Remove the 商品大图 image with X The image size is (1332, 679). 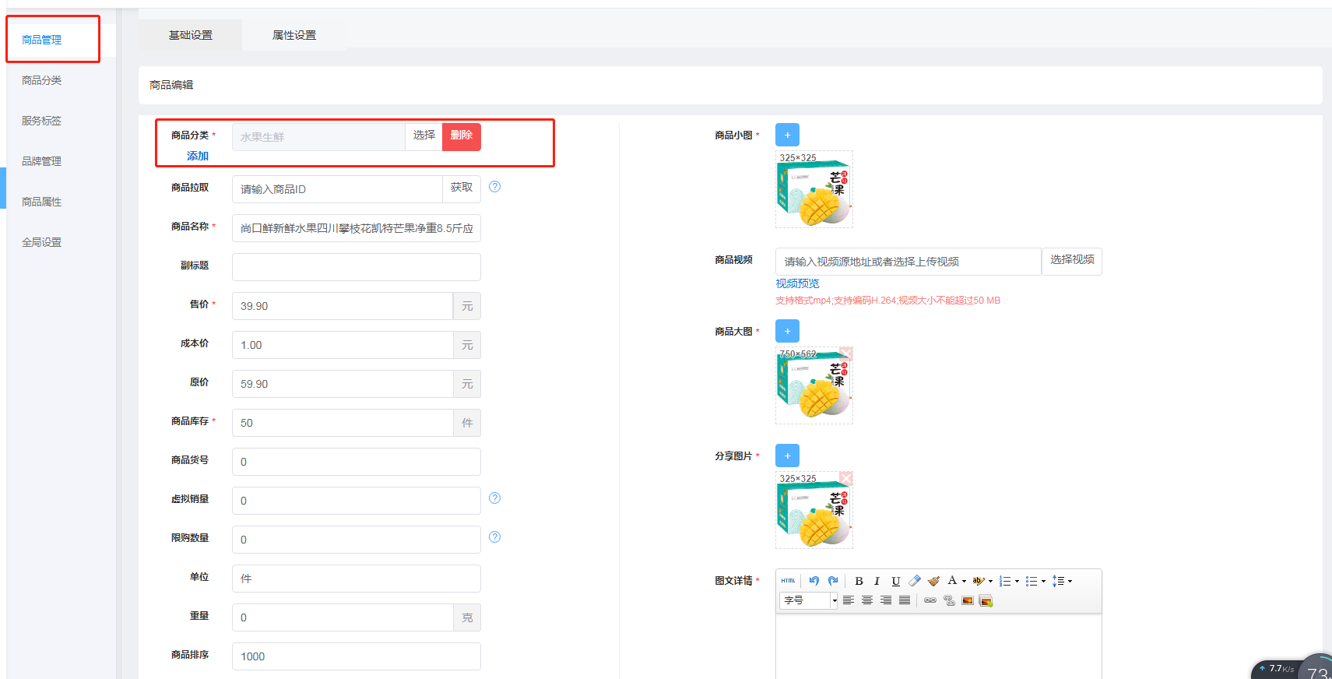pyautogui.click(x=846, y=354)
